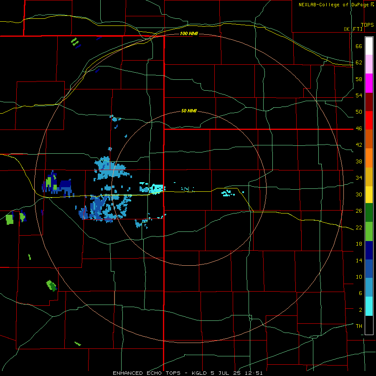
Task: Click the 42 value on the legend
Action: tap(359, 145)
